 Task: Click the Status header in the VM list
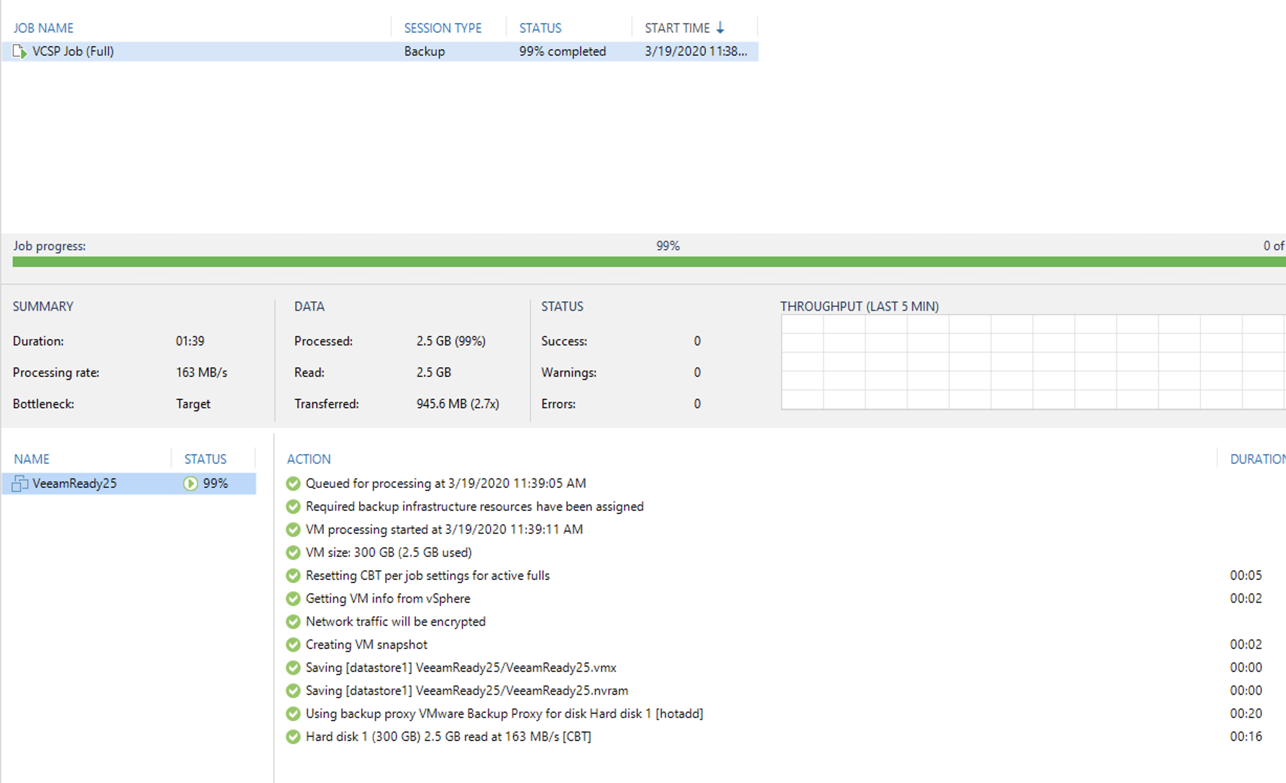205,459
